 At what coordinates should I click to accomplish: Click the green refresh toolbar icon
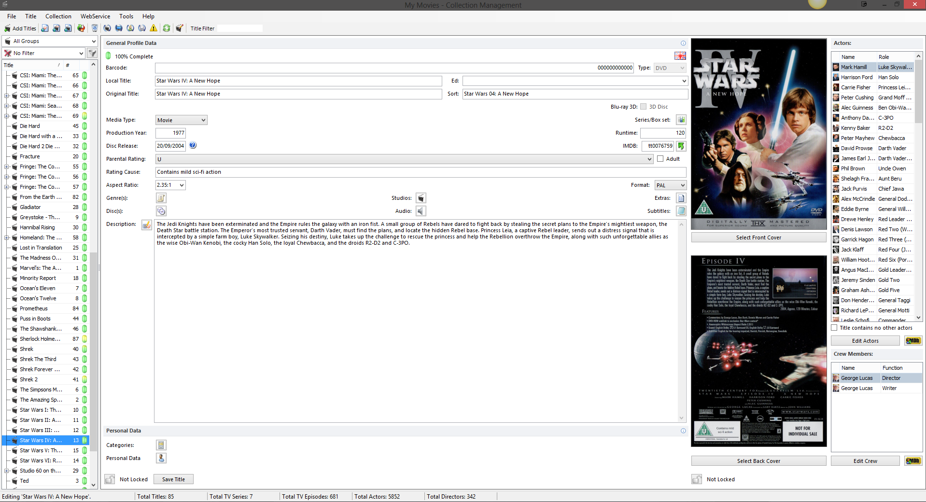click(x=167, y=28)
